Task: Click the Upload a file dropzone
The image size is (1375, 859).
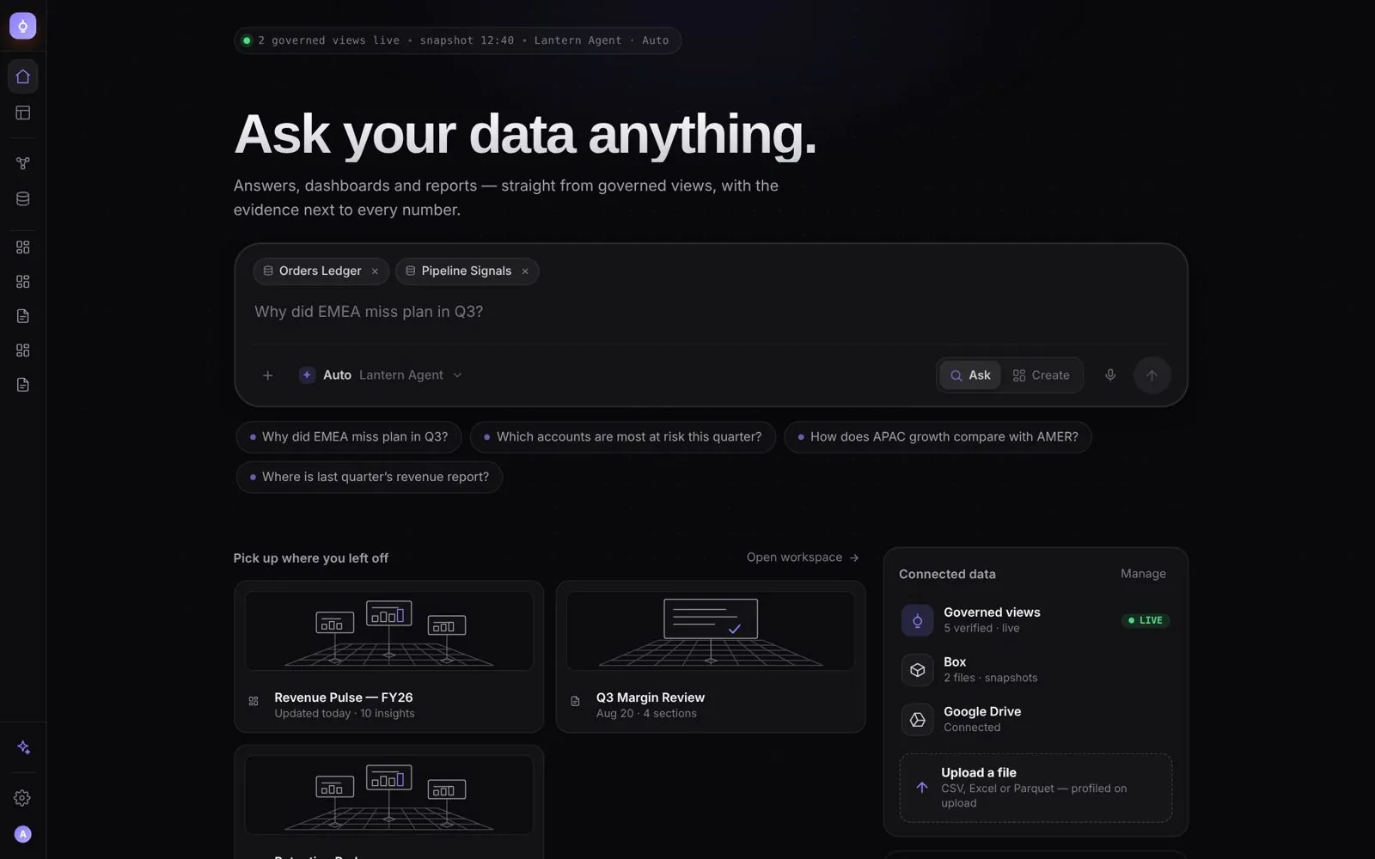Action: 1036,789
